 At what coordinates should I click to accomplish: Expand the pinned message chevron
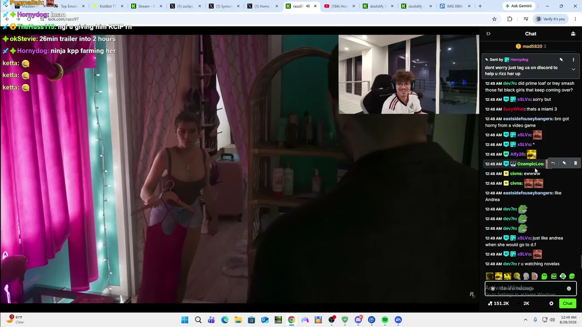pos(573,69)
